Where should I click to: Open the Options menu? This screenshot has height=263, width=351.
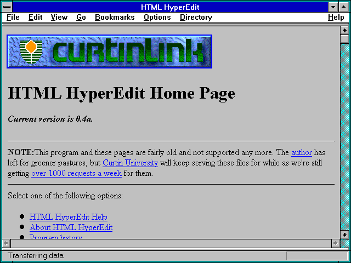(x=157, y=18)
